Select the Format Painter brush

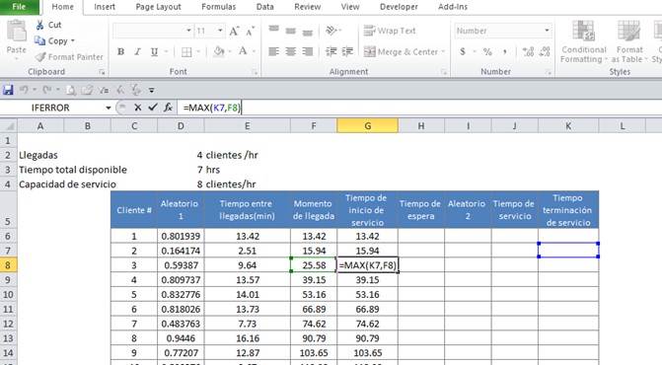[x=40, y=56]
